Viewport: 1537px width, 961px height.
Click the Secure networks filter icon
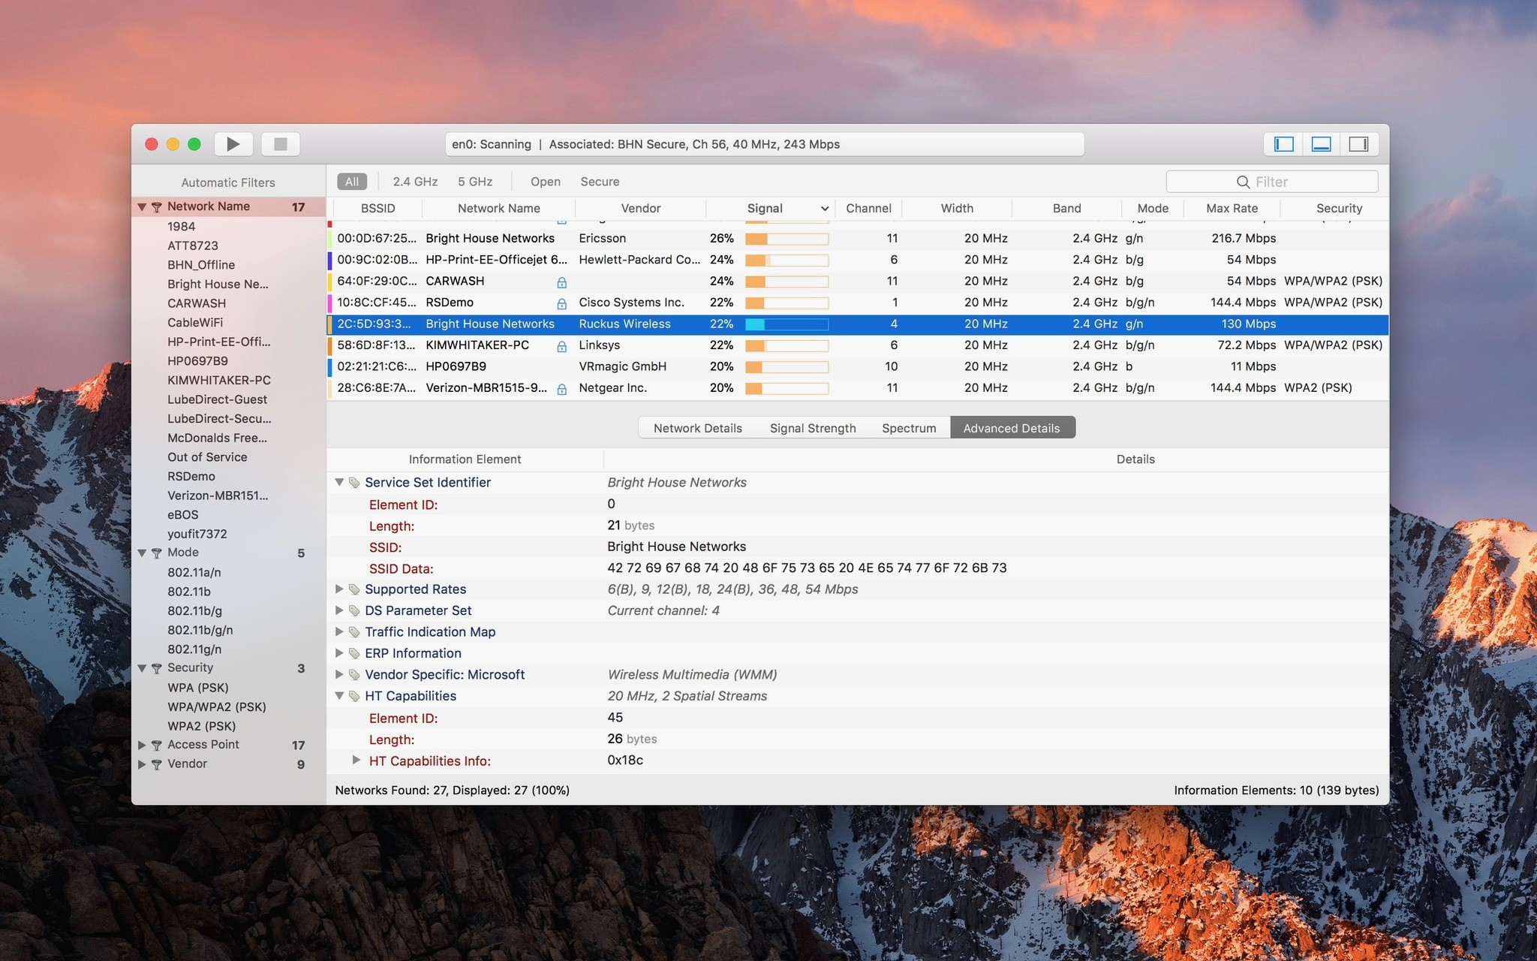[600, 182]
